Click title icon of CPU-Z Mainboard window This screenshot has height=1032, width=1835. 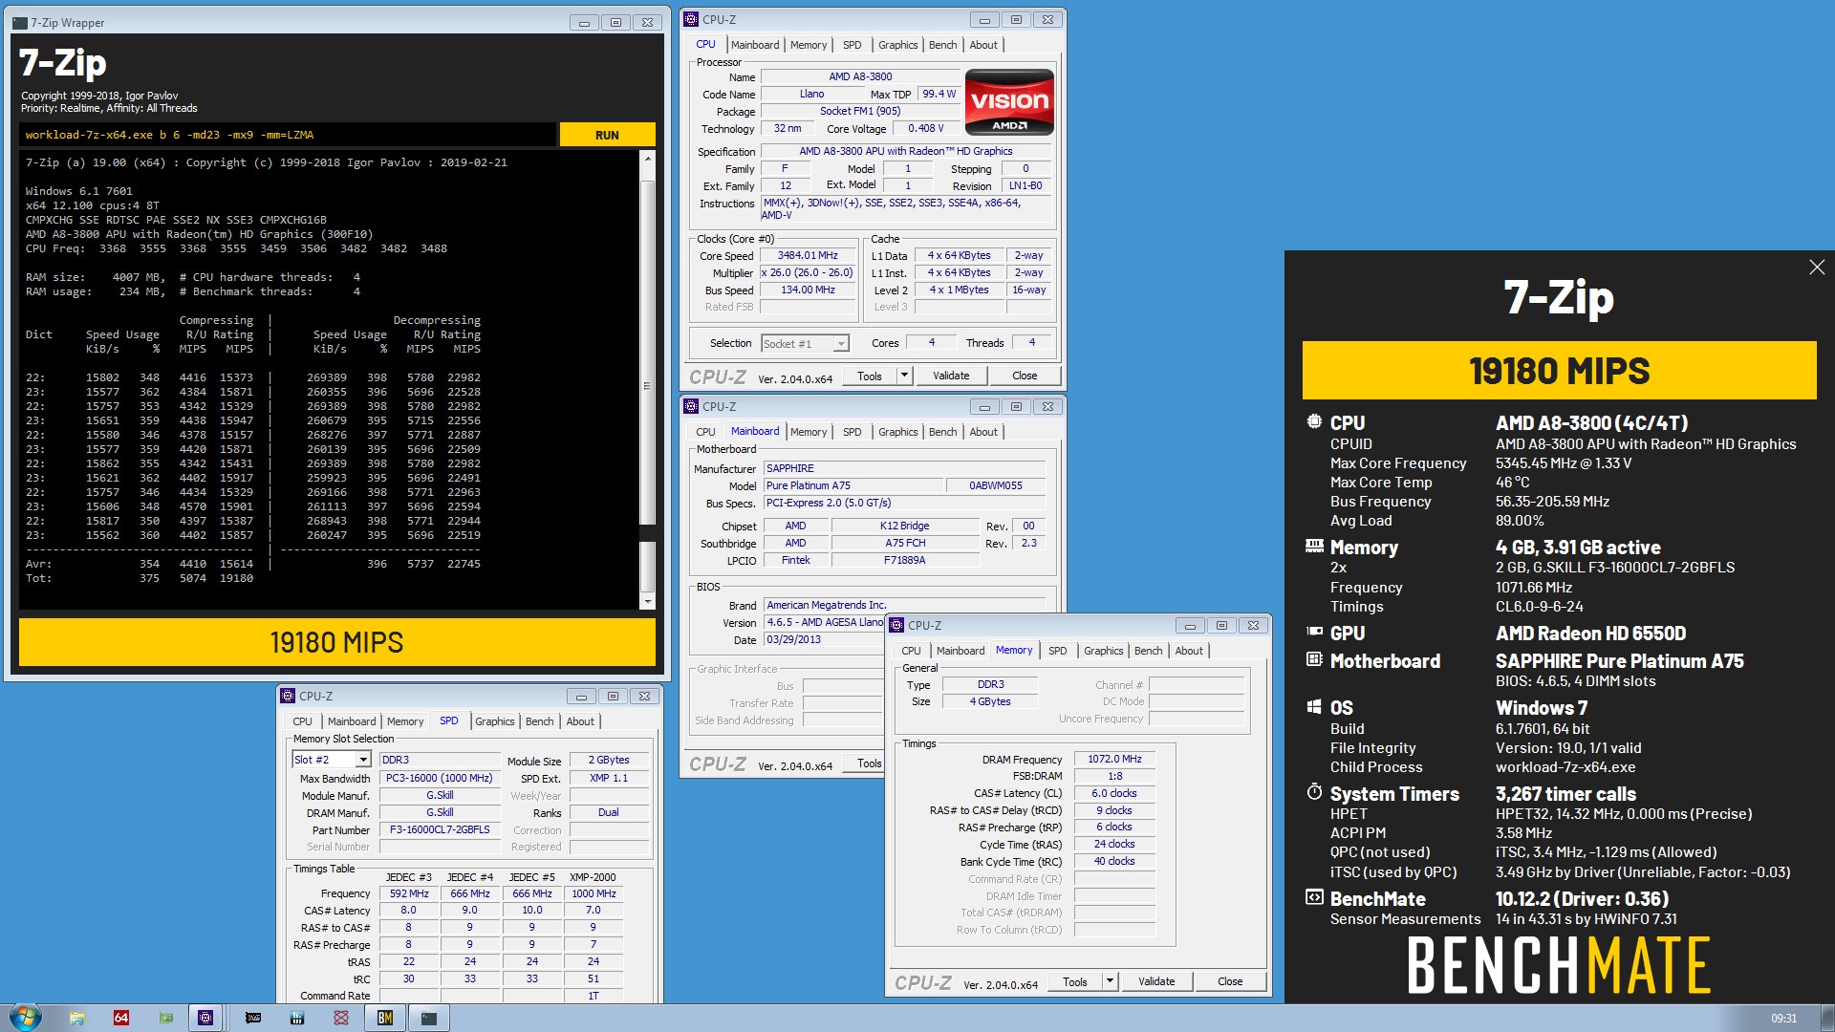click(x=691, y=406)
